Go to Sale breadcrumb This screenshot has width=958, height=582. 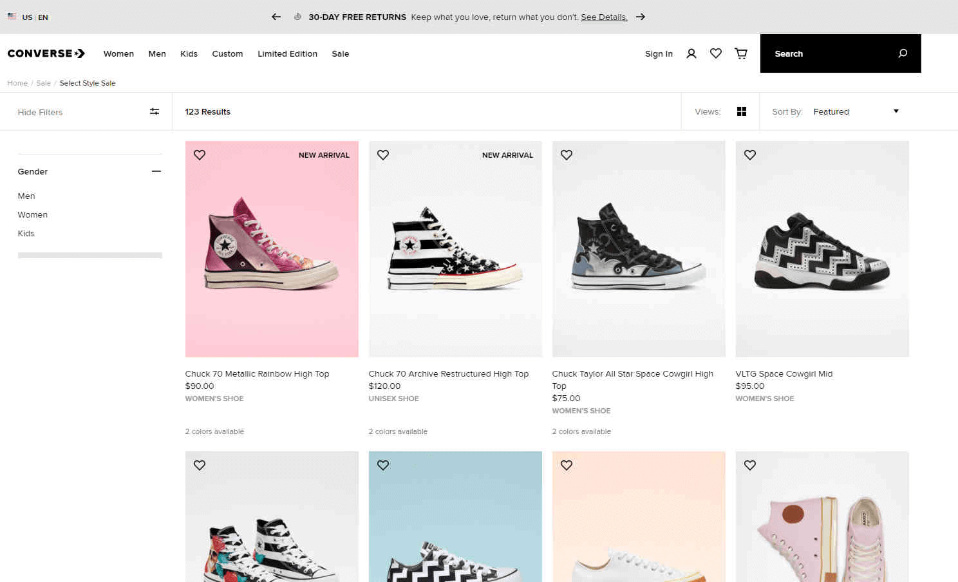(x=44, y=83)
